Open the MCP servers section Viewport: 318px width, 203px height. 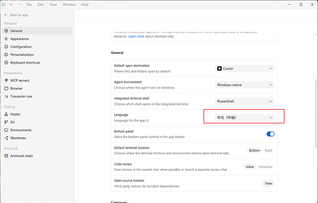37,81
